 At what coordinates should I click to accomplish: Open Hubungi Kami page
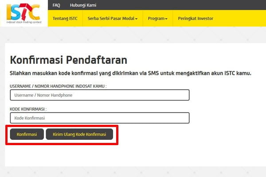pyautogui.click(x=83, y=5)
